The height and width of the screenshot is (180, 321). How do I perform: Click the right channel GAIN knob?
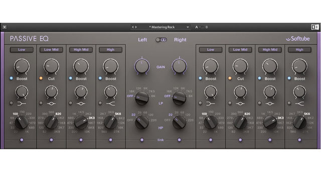click(x=180, y=66)
